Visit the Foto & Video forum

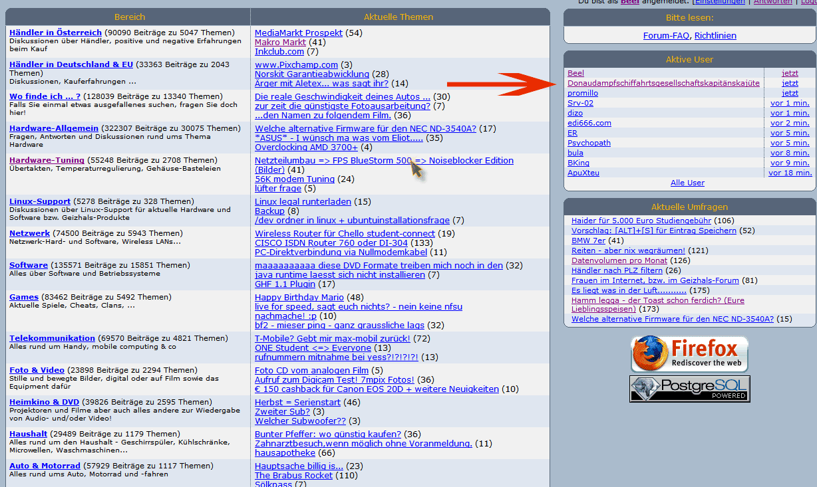click(37, 370)
